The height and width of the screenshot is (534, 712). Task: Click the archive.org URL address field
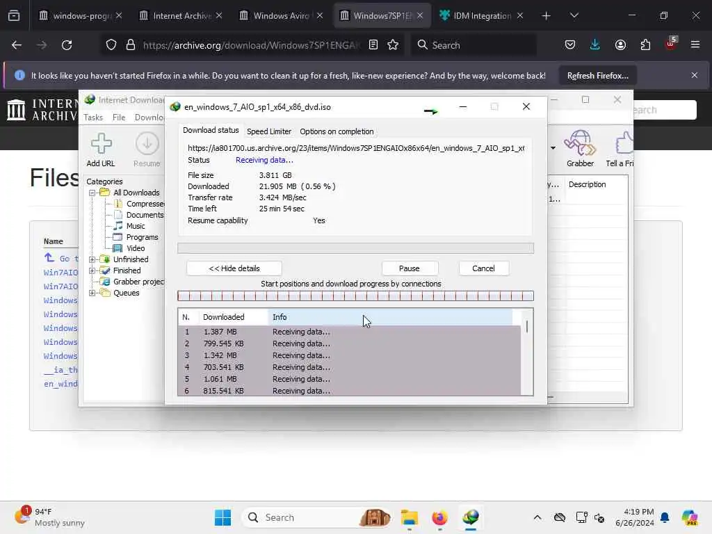pos(251,45)
